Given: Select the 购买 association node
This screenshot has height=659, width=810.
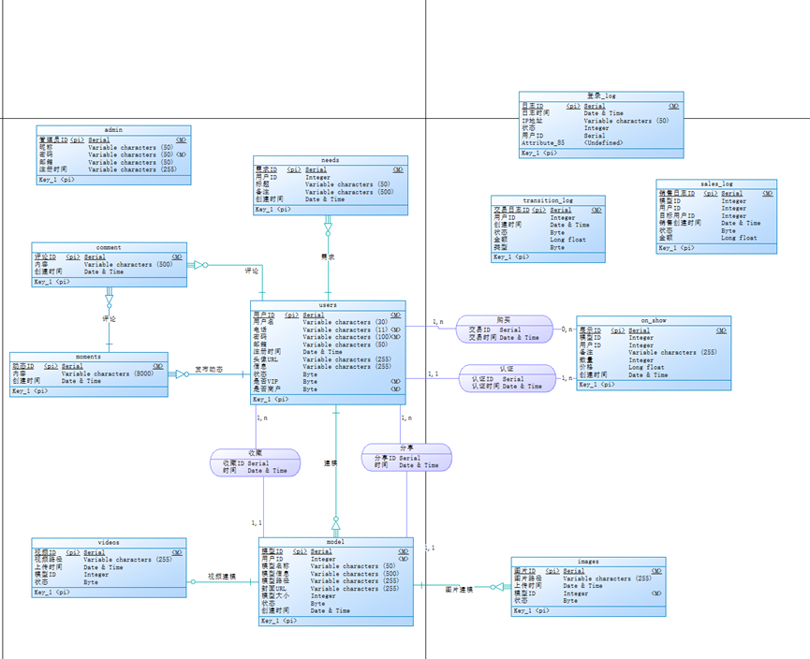Looking at the screenshot, I should coord(504,329).
